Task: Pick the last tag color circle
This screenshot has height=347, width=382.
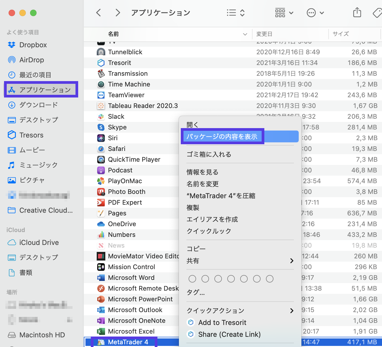Action: click(270, 279)
